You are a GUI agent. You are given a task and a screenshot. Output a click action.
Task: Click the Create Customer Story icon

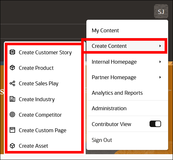tap(12, 52)
